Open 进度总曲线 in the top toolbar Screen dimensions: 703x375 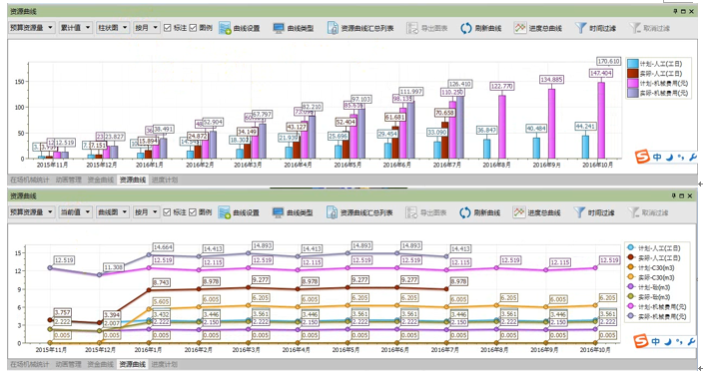tap(538, 28)
